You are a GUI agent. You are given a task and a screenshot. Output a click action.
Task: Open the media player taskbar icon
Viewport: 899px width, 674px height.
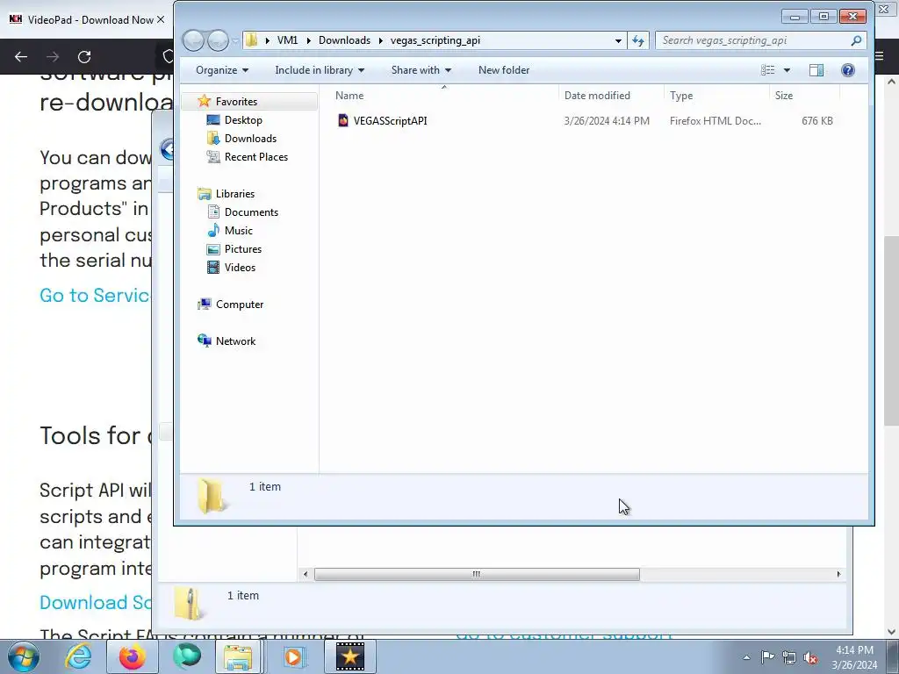tap(293, 656)
